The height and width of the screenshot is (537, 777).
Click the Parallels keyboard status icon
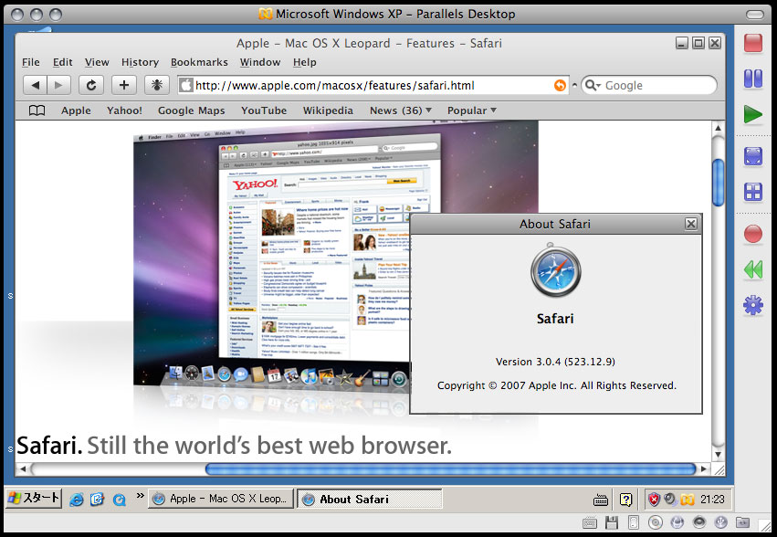pos(590,522)
